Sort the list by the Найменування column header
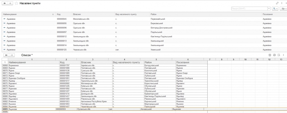This screenshot has width=287, height=113. (x=28, y=14)
